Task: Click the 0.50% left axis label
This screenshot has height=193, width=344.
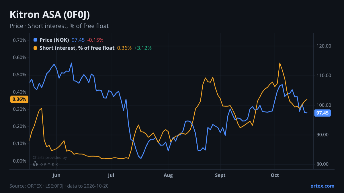Action: coord(19,75)
